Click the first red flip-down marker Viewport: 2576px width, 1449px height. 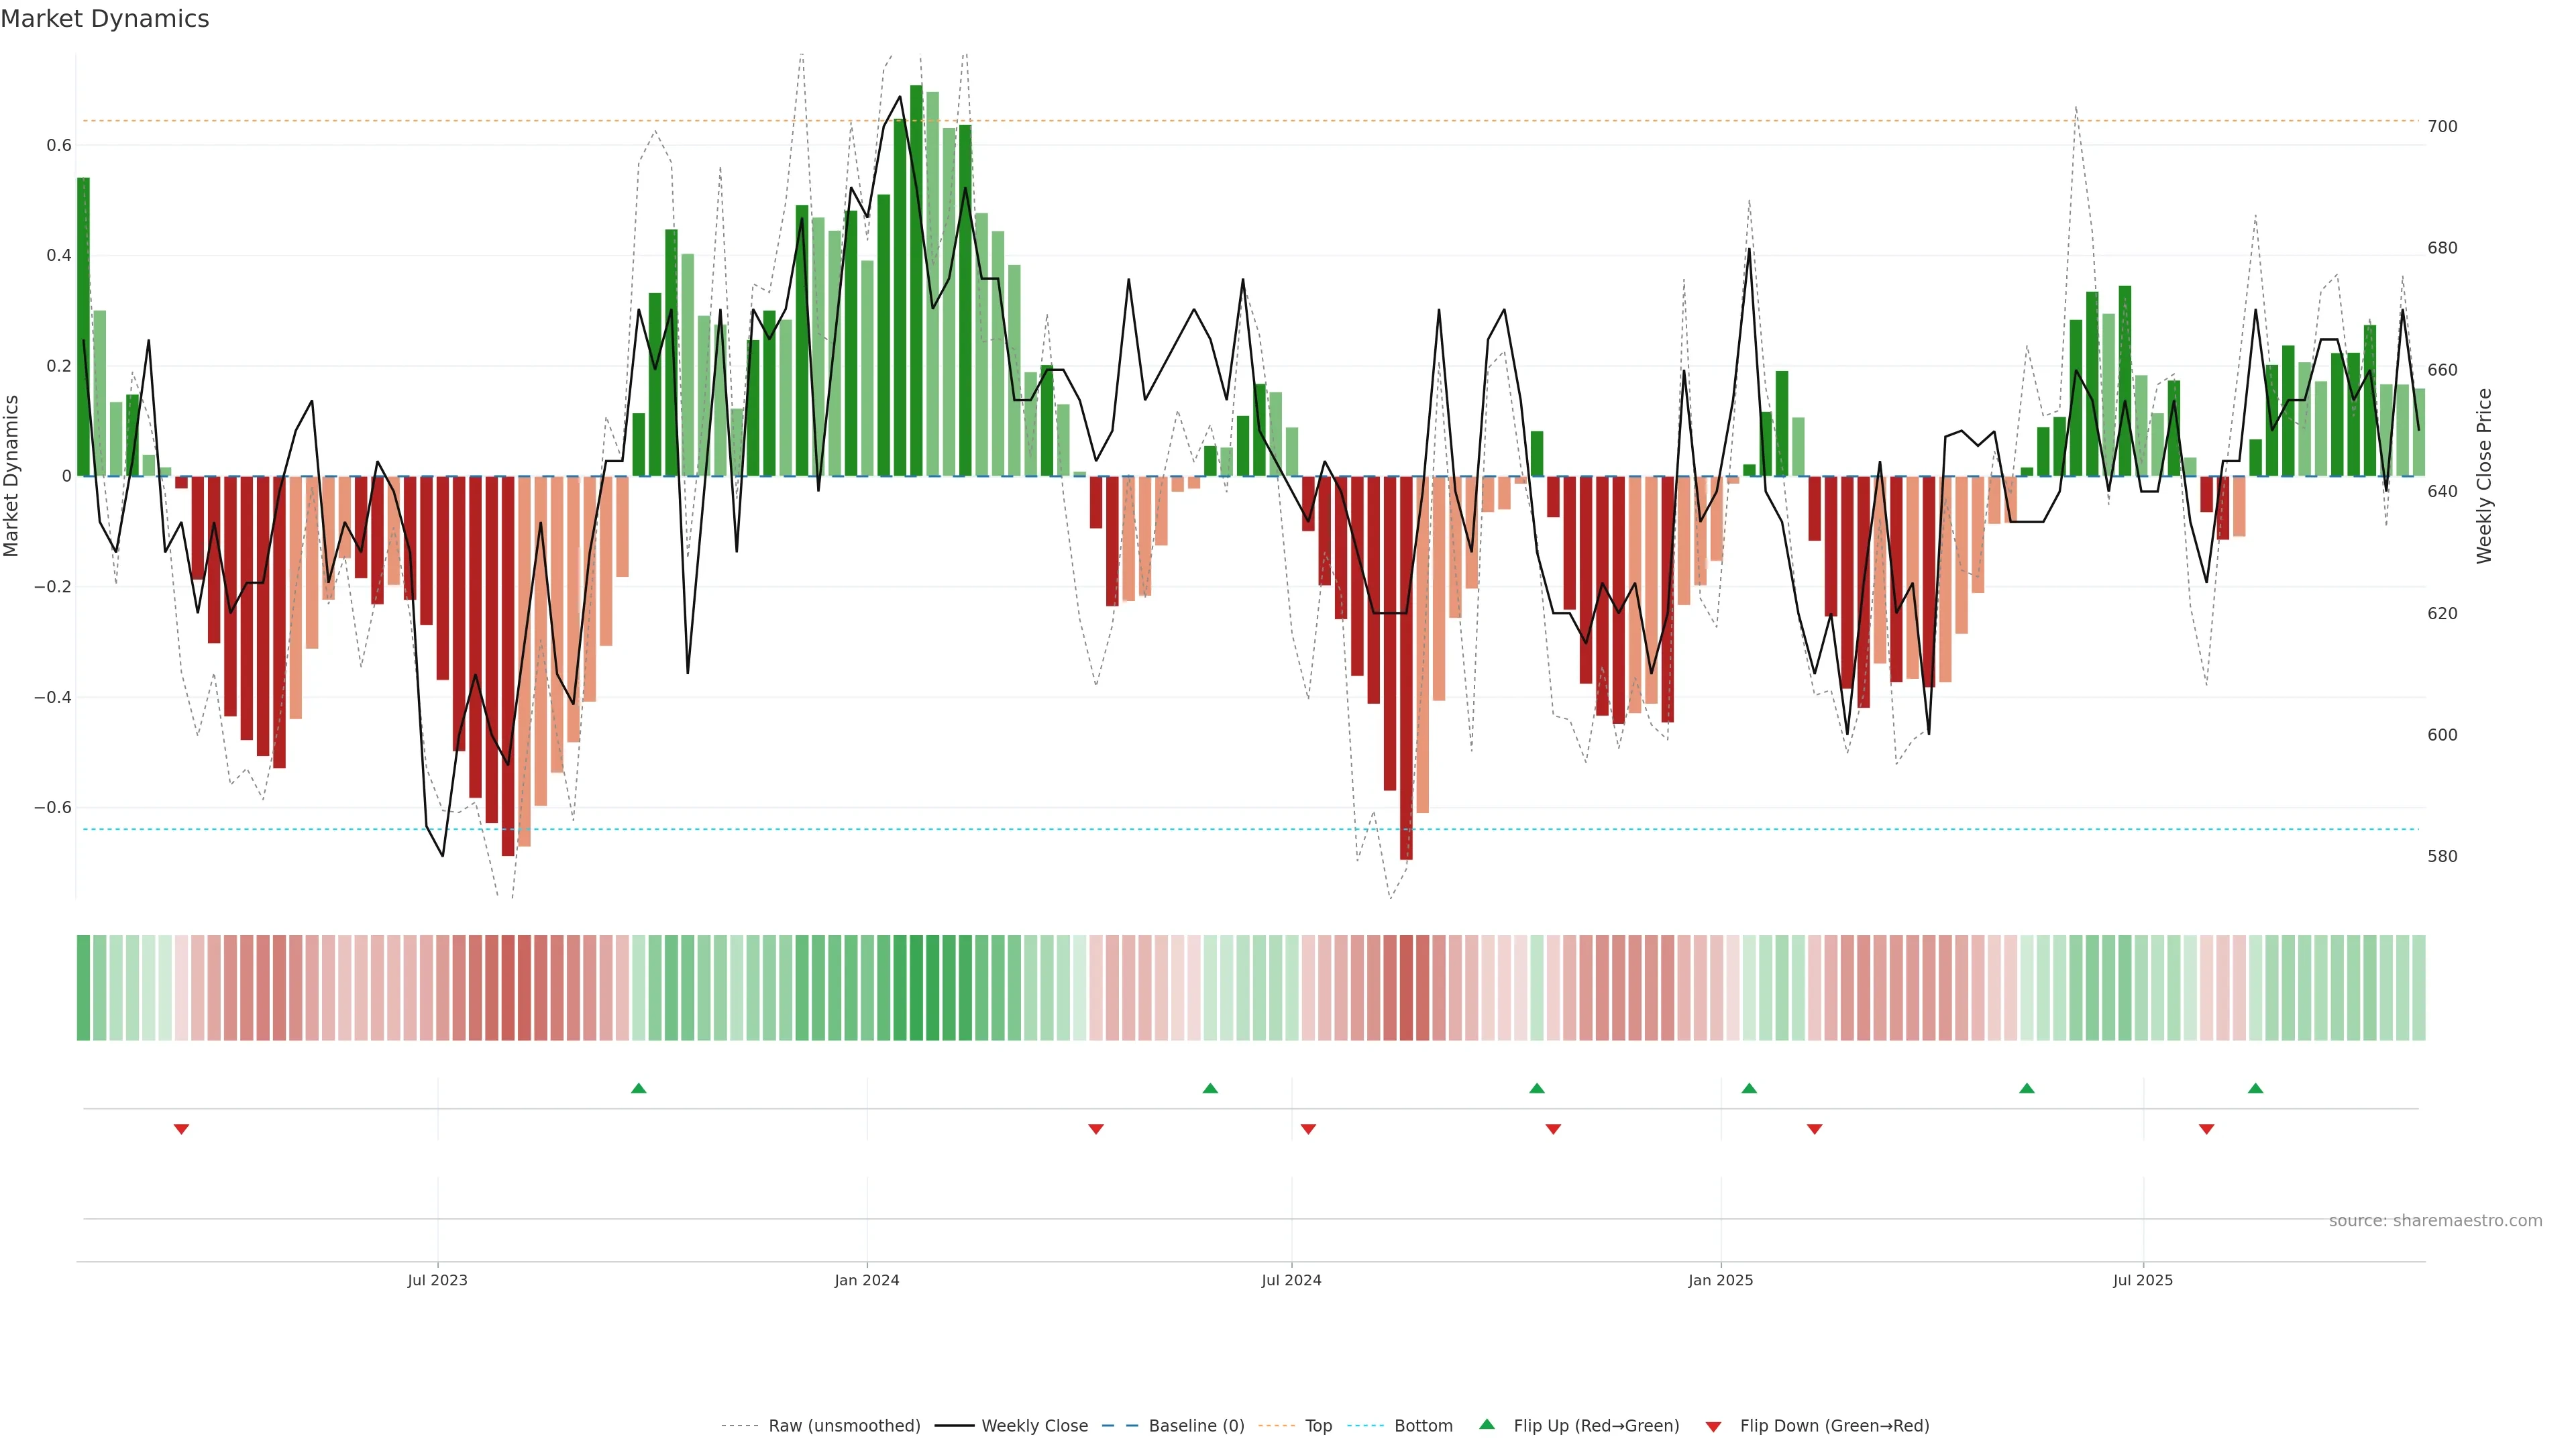point(181,1129)
